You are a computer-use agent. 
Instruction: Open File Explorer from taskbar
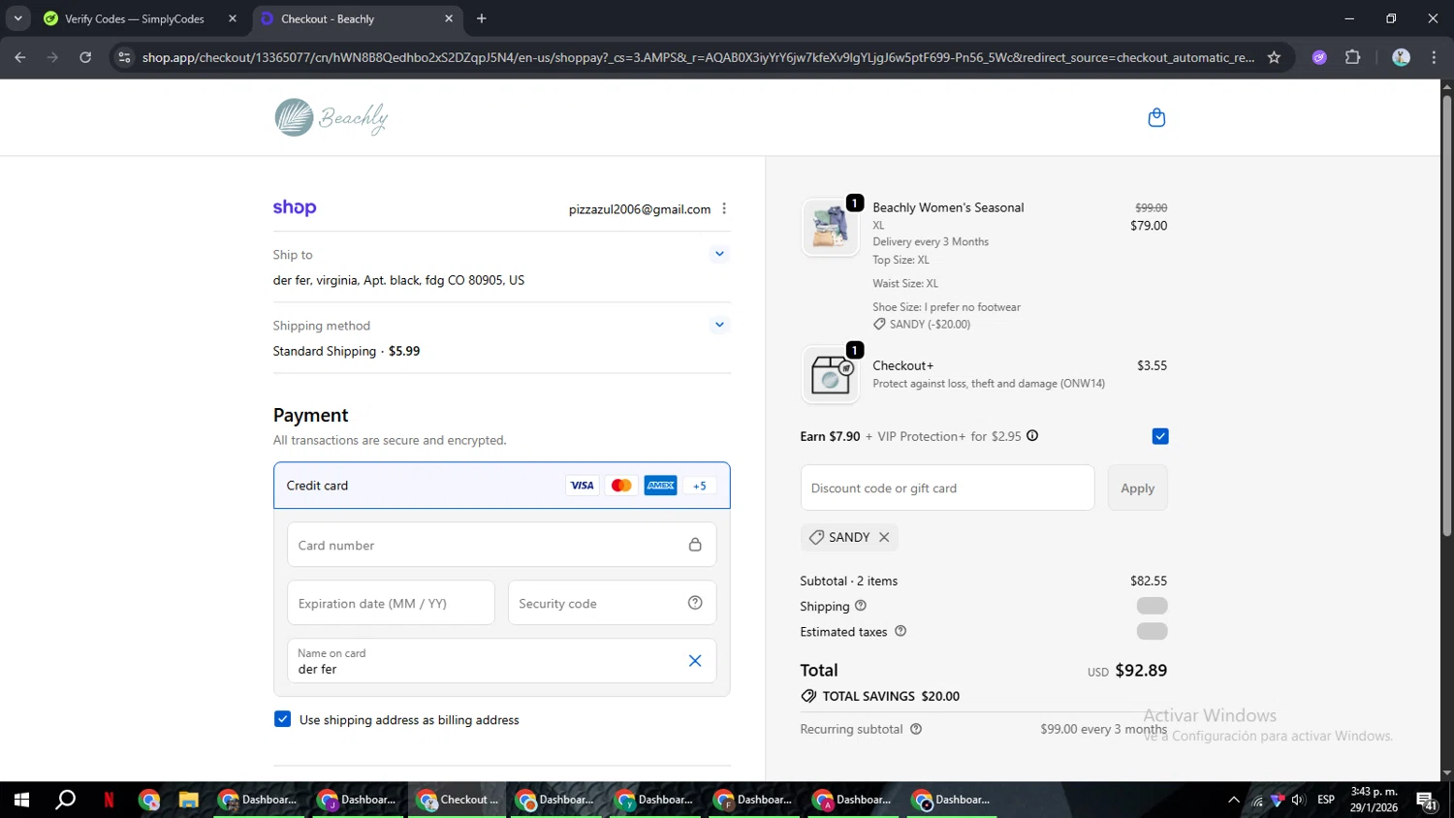point(188,800)
